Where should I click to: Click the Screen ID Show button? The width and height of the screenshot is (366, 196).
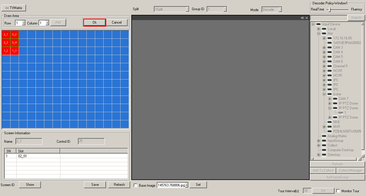coord(30,185)
